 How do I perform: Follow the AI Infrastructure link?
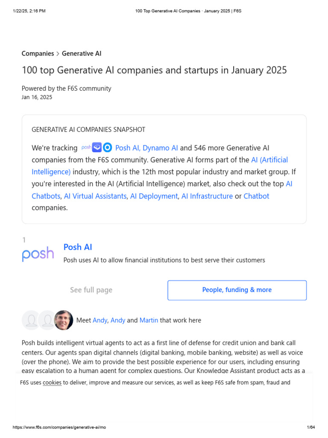tap(207, 196)
